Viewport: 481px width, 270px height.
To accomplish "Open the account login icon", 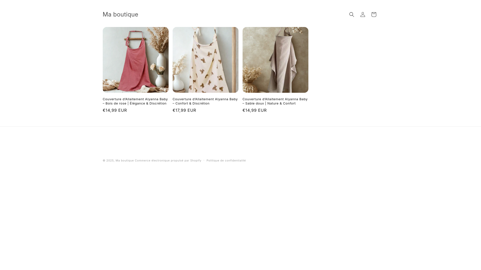I will click(363, 14).
